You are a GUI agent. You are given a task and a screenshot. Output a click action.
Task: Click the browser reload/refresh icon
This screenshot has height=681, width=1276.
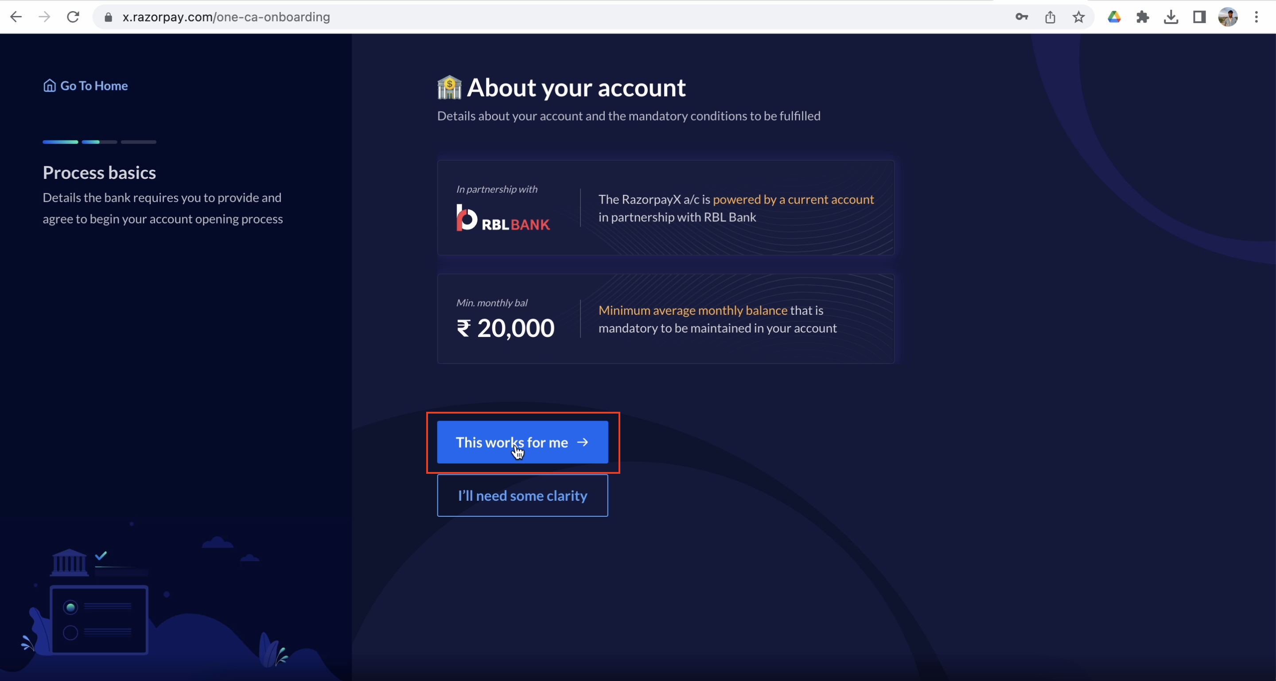tap(74, 17)
